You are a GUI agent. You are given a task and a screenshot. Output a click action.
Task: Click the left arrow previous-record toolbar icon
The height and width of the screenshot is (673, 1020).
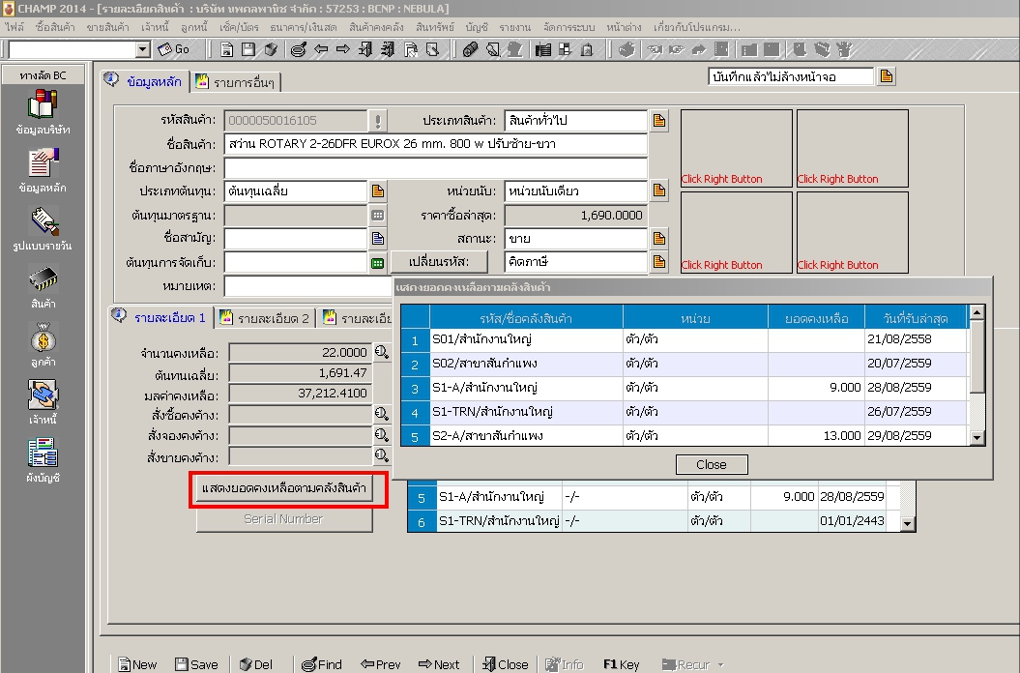pyautogui.click(x=321, y=49)
